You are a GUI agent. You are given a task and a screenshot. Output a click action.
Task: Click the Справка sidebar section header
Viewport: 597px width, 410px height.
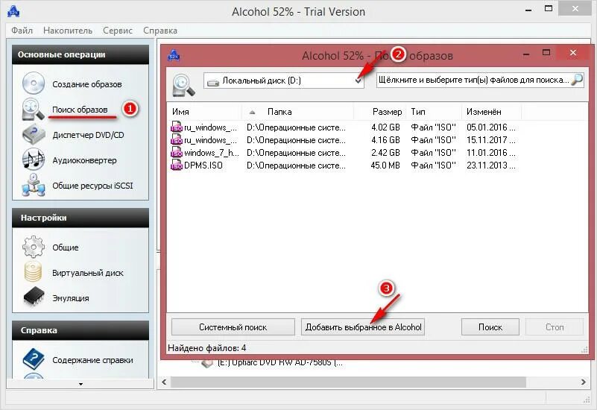tap(80, 330)
